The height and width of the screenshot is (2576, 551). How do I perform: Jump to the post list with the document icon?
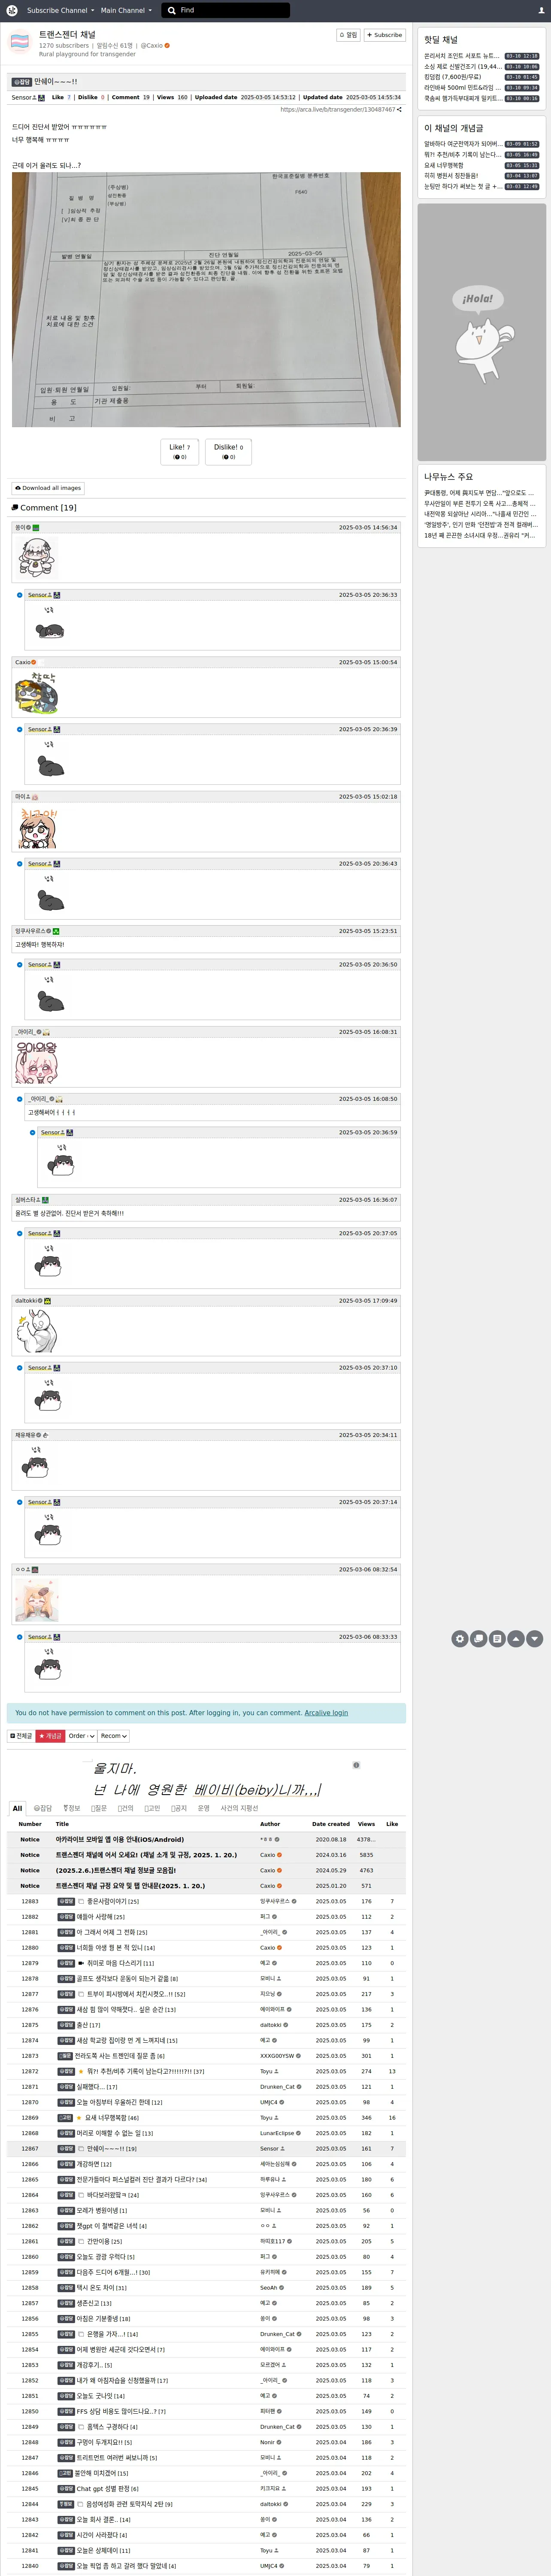tap(497, 1638)
